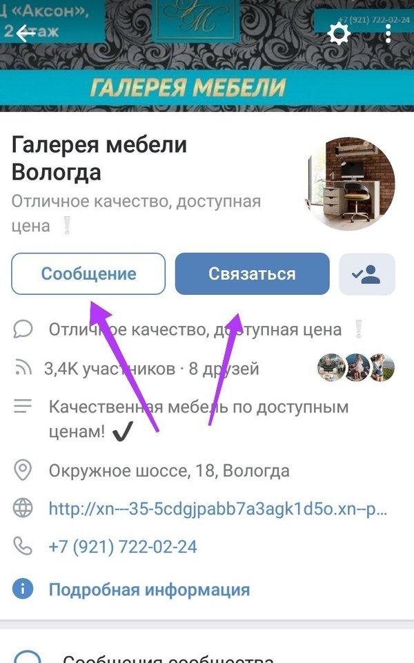Tap the Связаться button
The width and height of the screenshot is (414, 663).
253,274
